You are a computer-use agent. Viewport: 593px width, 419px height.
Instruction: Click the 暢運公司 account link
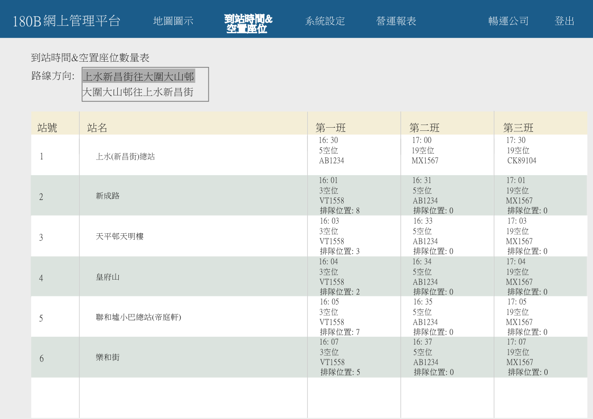pyautogui.click(x=508, y=21)
